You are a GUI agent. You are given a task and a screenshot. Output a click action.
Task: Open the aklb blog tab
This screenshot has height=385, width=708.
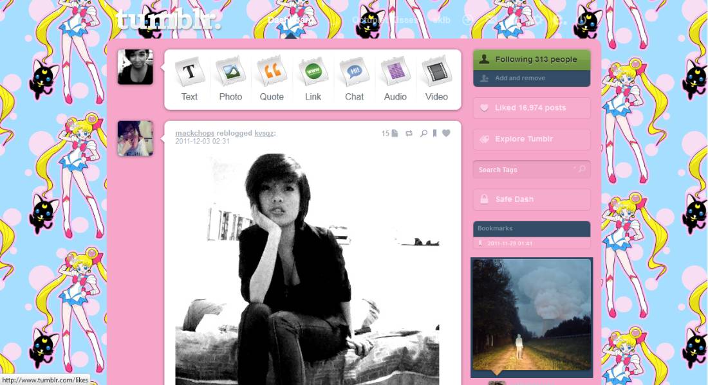click(441, 21)
